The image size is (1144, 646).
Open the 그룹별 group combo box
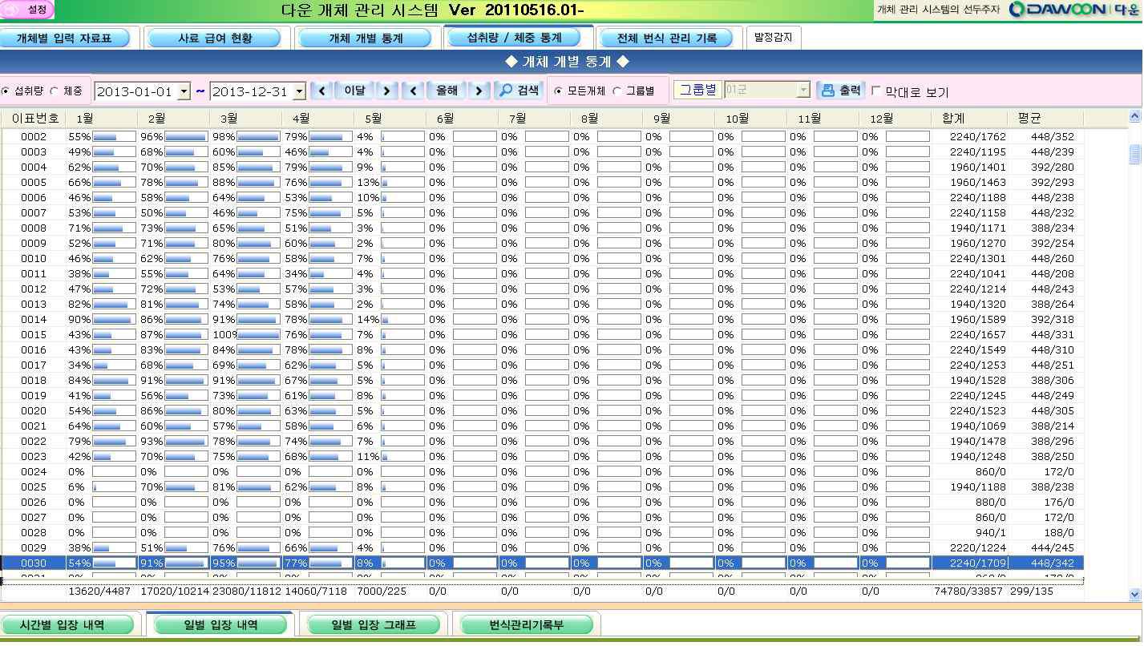pos(767,91)
